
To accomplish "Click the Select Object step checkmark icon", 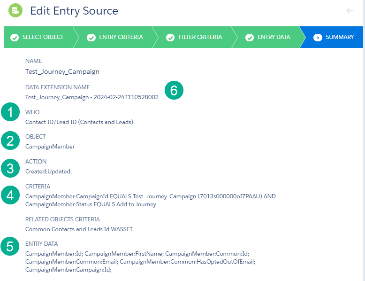I will point(15,37).
